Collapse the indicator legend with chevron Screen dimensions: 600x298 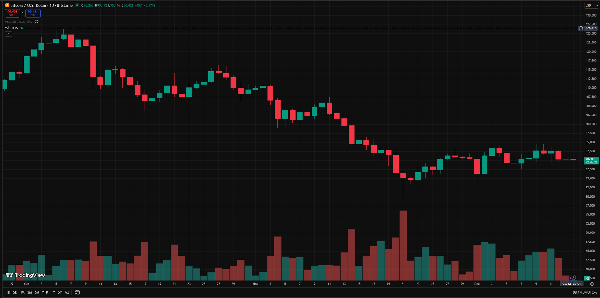(8, 34)
